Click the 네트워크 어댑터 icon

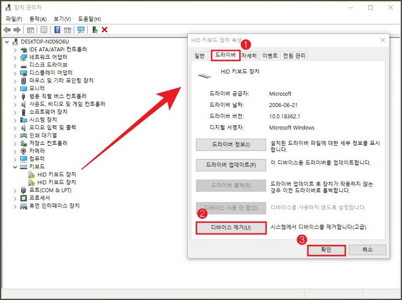pyautogui.click(x=23, y=57)
